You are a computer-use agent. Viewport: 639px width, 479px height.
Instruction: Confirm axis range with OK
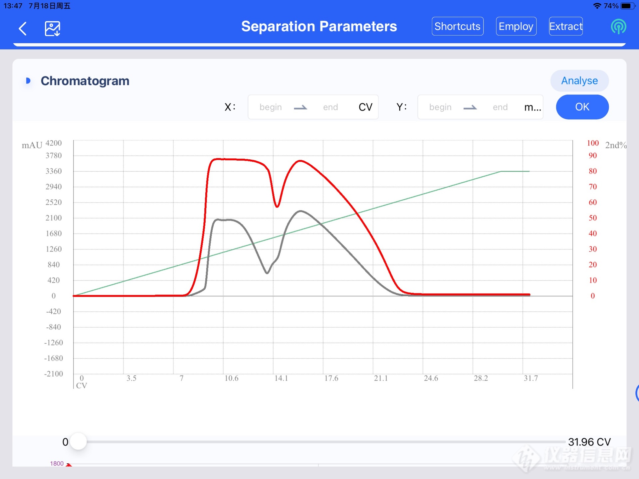(x=582, y=107)
